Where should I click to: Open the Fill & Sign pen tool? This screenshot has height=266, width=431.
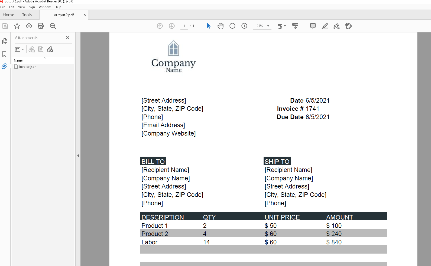[x=336, y=26]
